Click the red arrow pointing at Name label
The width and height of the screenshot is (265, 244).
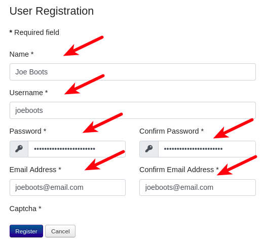click(x=83, y=46)
